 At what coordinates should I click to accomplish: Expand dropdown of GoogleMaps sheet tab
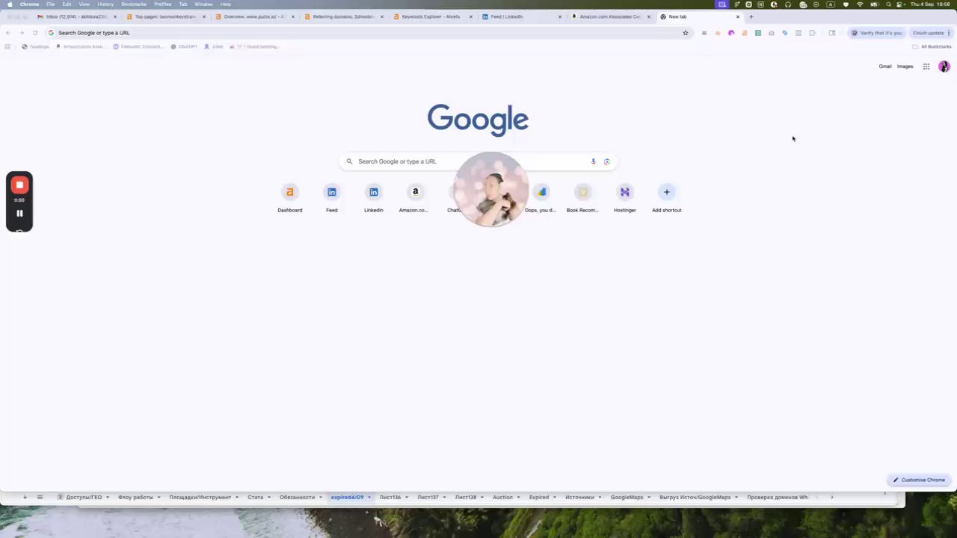(649, 497)
